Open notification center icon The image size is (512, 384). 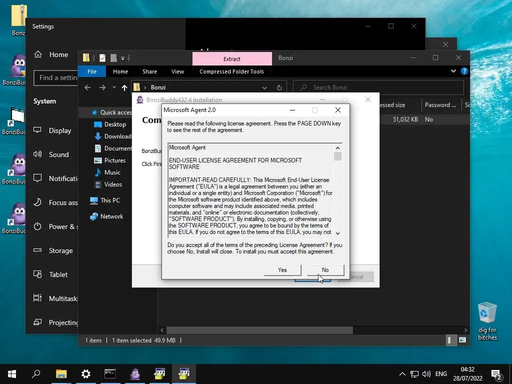click(496, 374)
